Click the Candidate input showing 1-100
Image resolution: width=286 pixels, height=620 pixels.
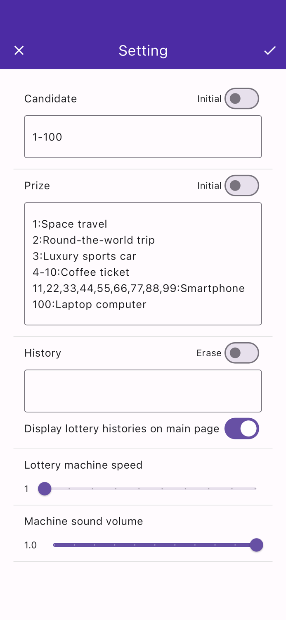(143, 136)
